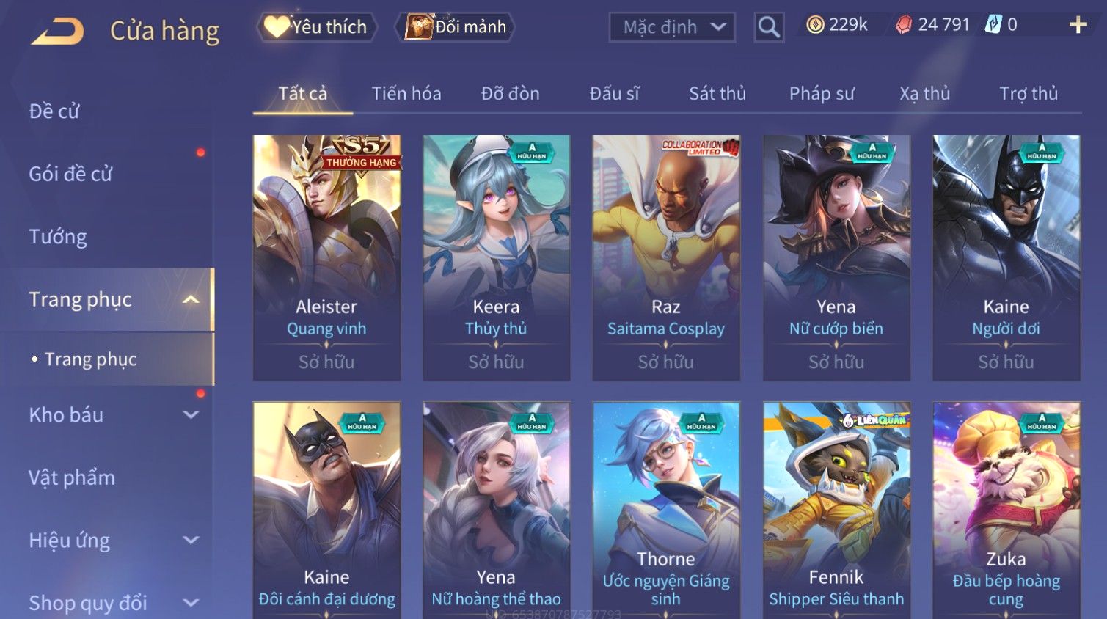The width and height of the screenshot is (1107, 619).
Task: Go to Gói đề cử menu
Action: point(70,174)
